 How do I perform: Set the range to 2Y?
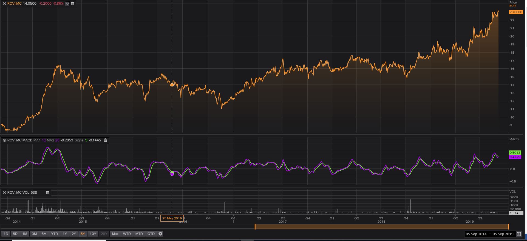tap(74, 234)
